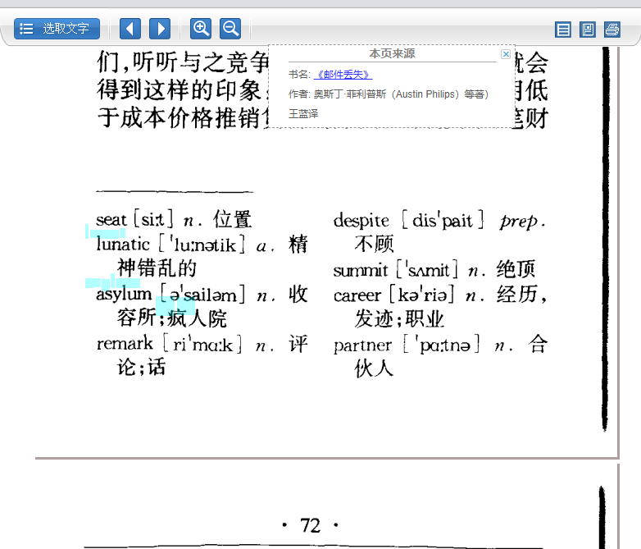Click the Chinese definition 发迹;职业
641x549 pixels.
399,319
